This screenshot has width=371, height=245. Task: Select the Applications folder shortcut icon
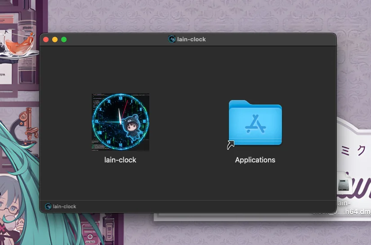coord(255,123)
